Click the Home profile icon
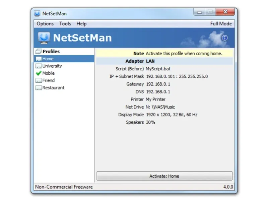This screenshot has width=268, height=201. click(39, 59)
